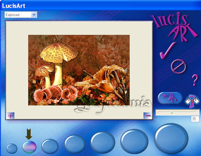Click the slider's green handle

tap(172, 112)
